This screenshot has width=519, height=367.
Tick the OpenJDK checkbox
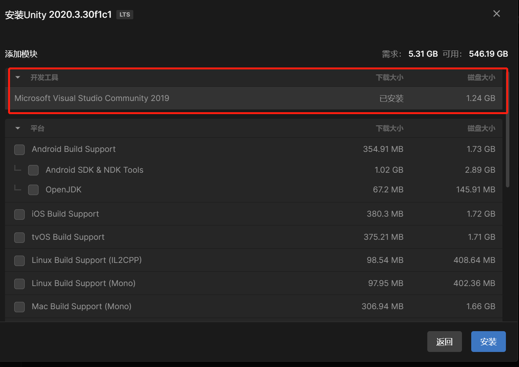tap(34, 190)
